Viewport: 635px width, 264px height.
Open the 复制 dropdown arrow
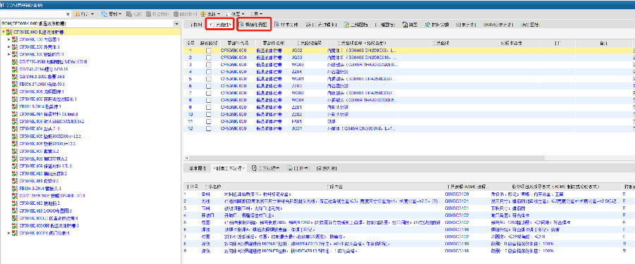(x=120, y=14)
